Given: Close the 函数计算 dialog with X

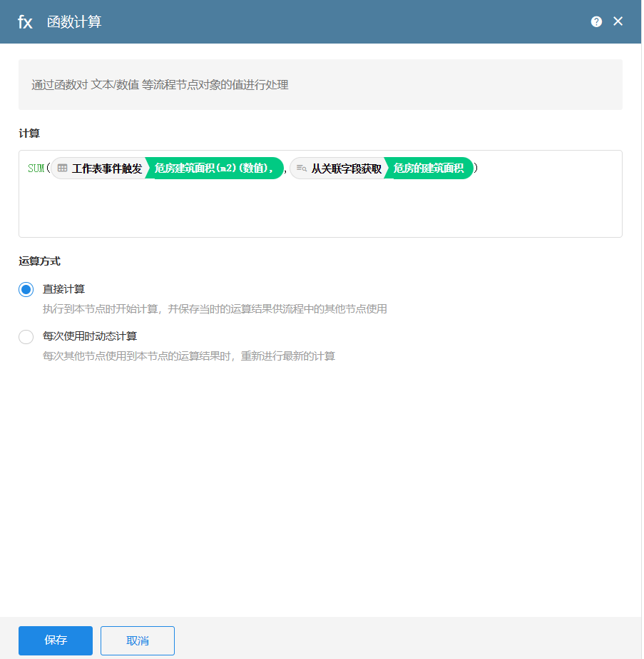Looking at the screenshot, I should pyautogui.click(x=618, y=21).
